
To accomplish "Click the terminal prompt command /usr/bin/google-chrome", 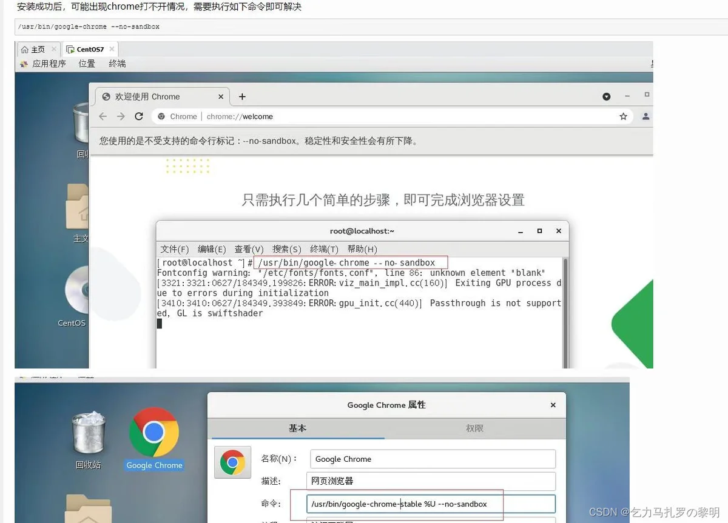I will click(x=347, y=262).
